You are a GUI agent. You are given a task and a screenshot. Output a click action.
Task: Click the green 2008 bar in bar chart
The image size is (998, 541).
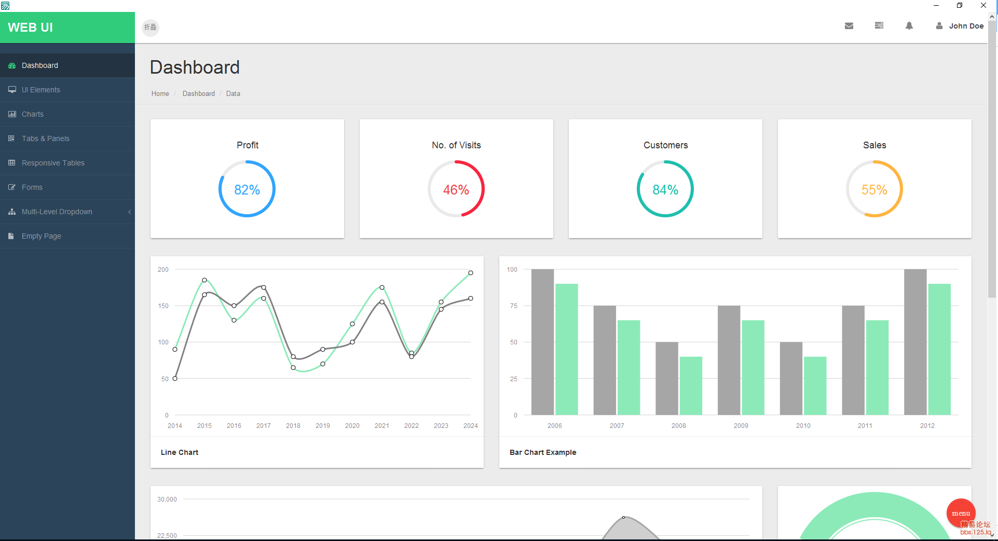pos(691,386)
